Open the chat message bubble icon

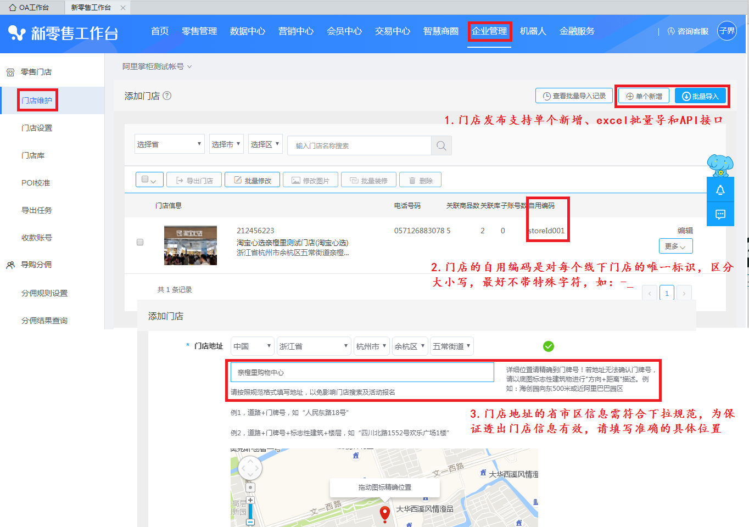720,214
